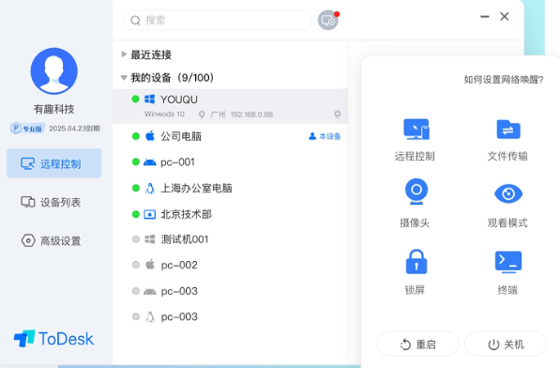Select the offline 测试机001 device
The image size is (560, 368).
tap(231, 239)
